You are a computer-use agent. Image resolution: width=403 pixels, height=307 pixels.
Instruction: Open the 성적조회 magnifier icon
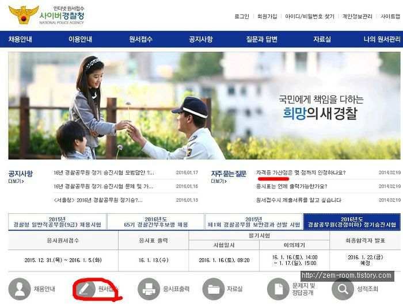pos(343,289)
